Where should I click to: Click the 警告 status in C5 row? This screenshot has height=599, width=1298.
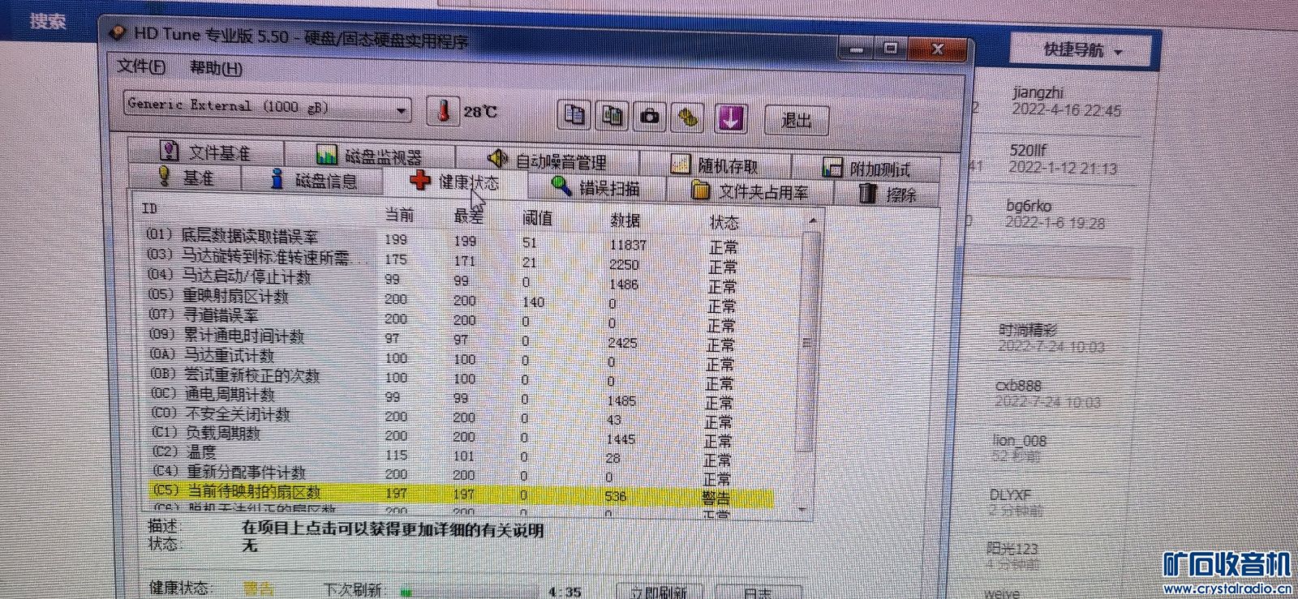click(716, 498)
